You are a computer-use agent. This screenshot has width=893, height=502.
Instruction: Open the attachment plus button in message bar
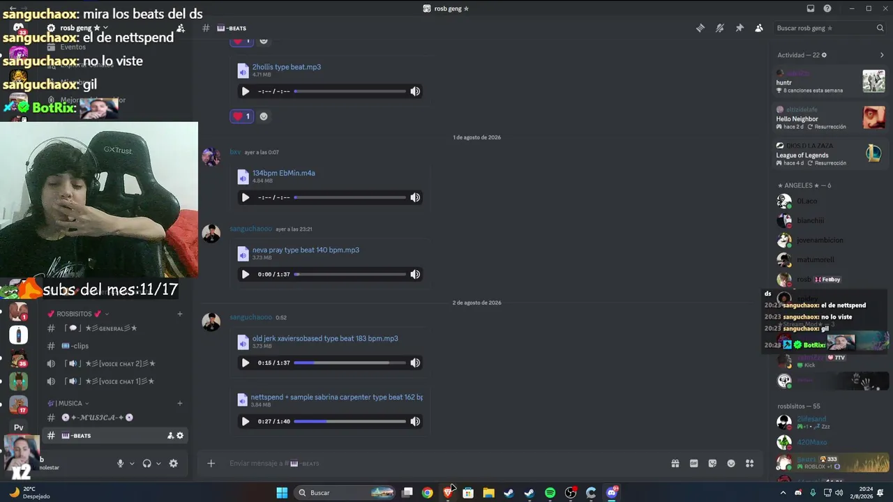[211, 463]
